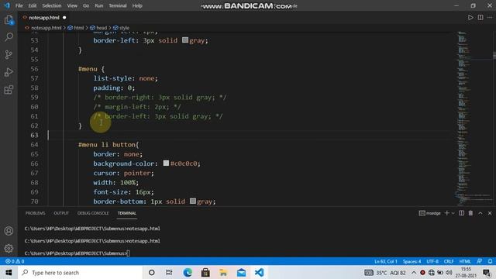Click errors and warnings count in status bar
The image size is (496, 279).
pos(15,261)
